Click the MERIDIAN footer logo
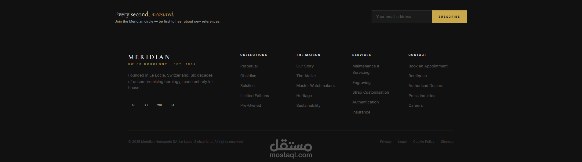Viewport: 582px width, 162px height. click(149, 57)
